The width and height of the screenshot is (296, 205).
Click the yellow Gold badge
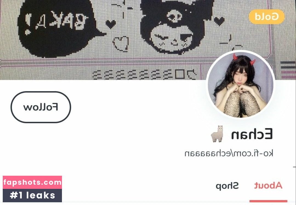(x=267, y=17)
